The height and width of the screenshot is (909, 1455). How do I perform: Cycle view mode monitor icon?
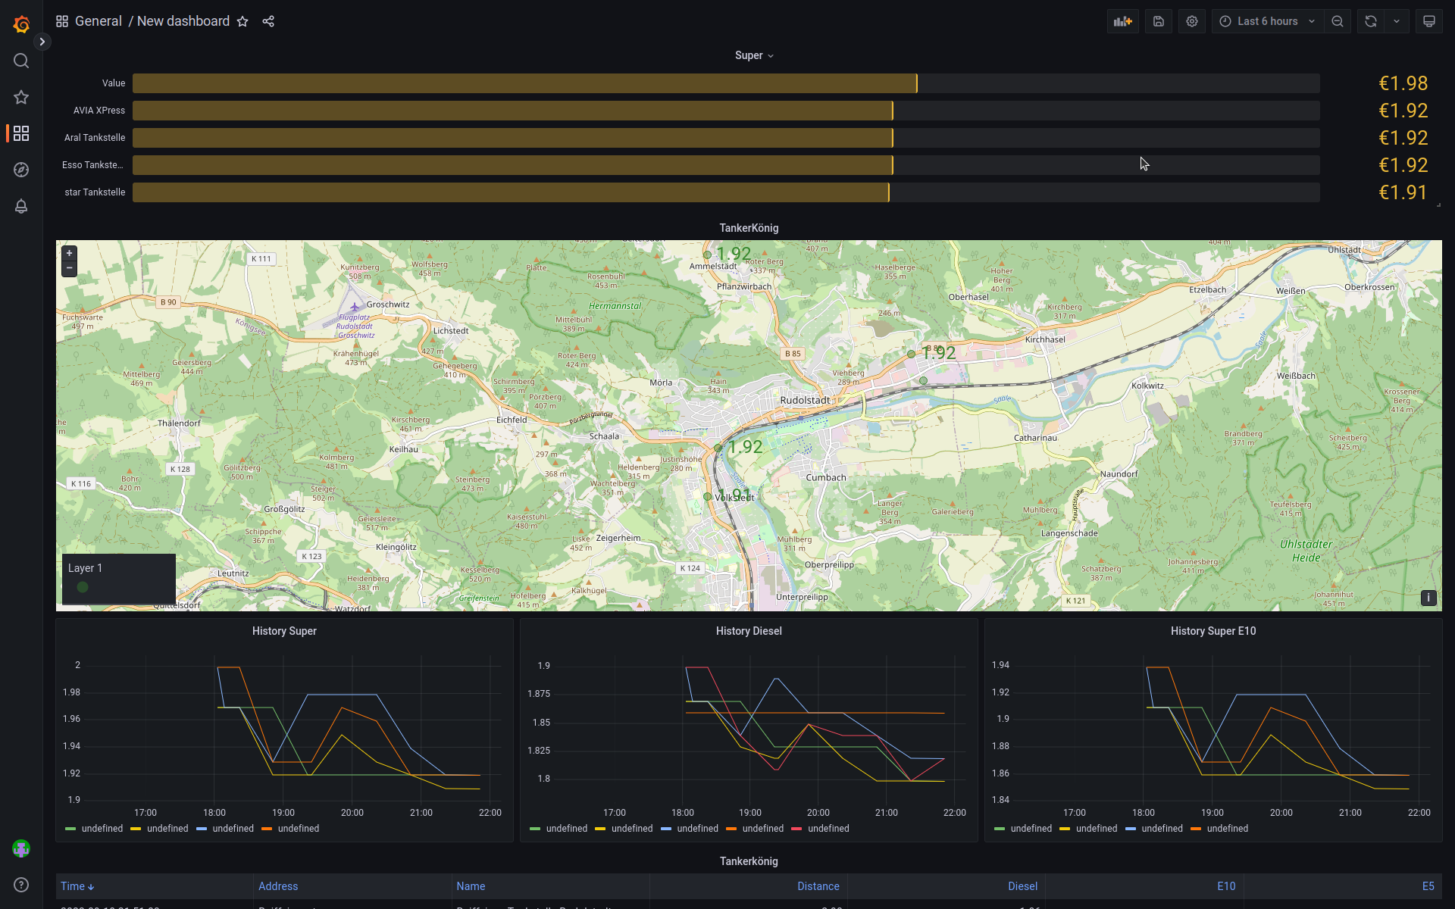pos(1429,21)
